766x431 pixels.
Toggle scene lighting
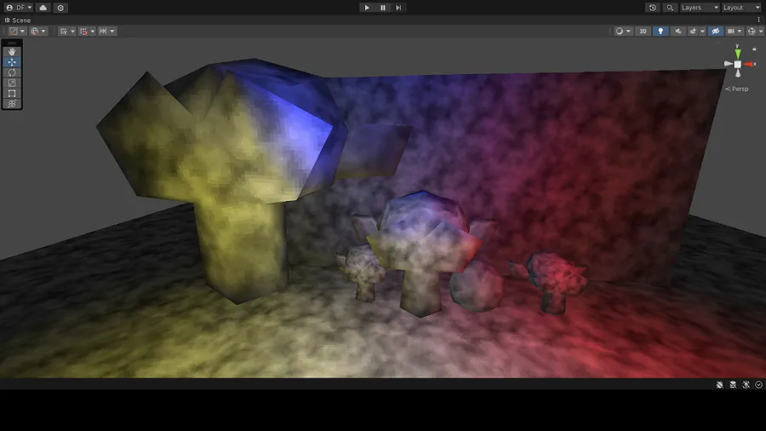660,31
